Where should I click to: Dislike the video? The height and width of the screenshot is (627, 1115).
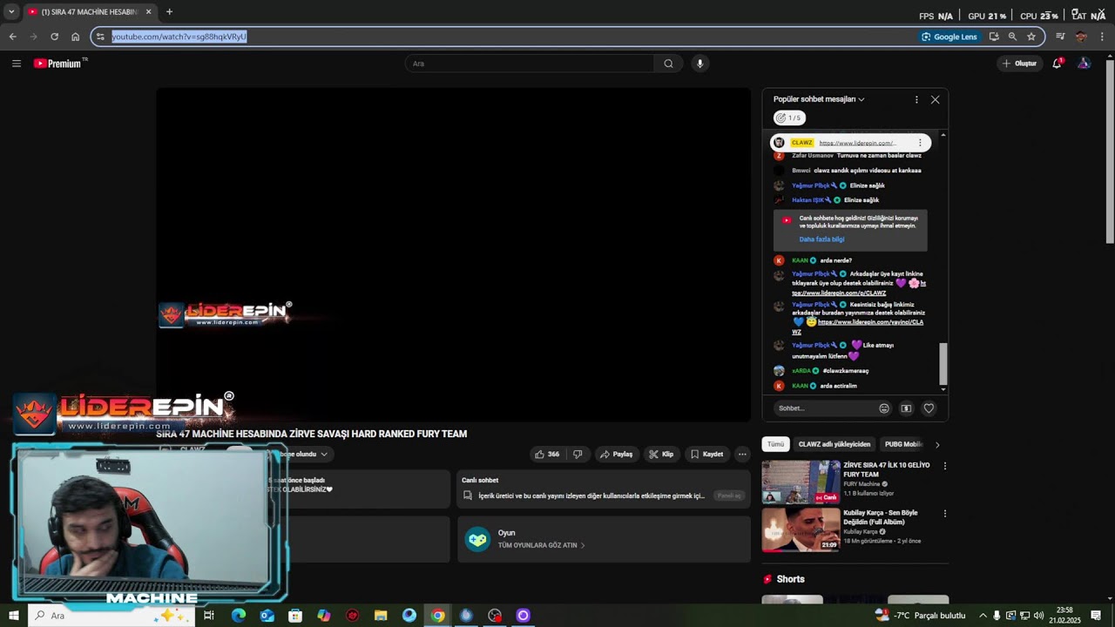pyautogui.click(x=578, y=454)
